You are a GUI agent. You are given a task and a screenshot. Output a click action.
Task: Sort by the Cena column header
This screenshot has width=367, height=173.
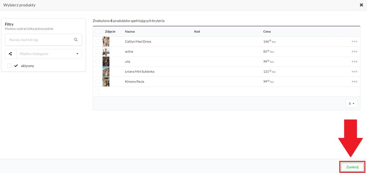click(x=267, y=32)
